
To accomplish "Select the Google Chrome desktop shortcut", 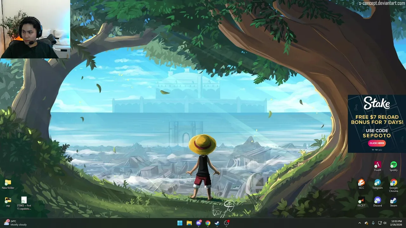I will click(393, 186).
